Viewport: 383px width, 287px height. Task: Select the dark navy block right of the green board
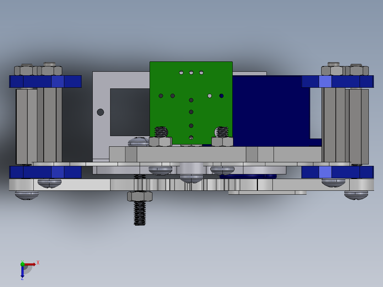(x=271, y=111)
